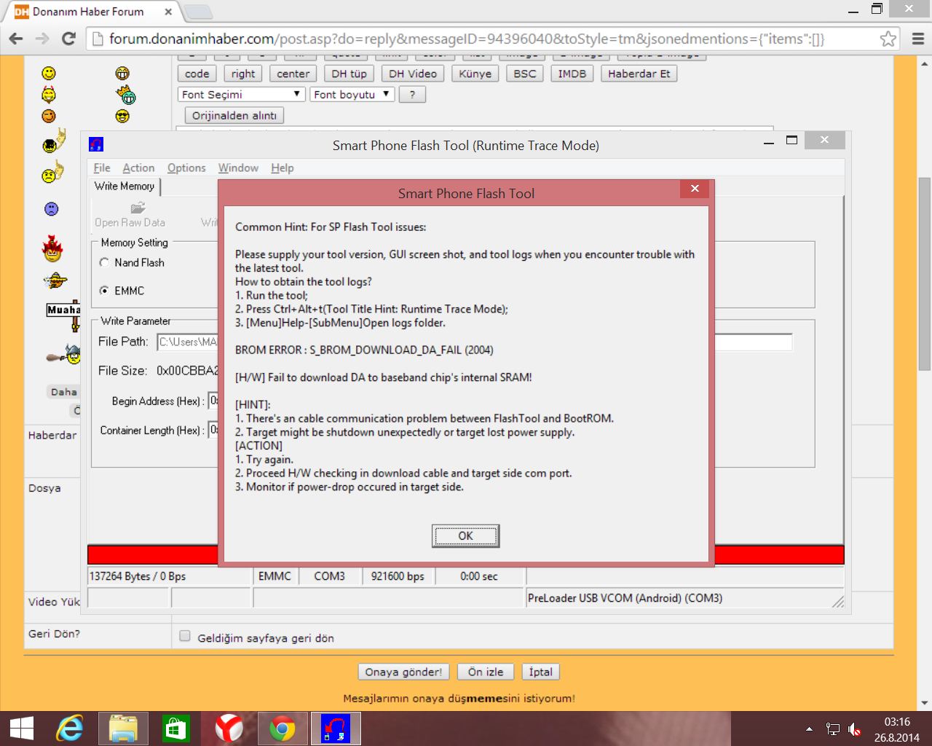Viewport: 932px width, 746px height.
Task: Click the Haberdar Et button
Action: tap(639, 74)
